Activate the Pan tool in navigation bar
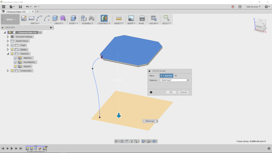Screen dimensions: 272x153 [126, 141]
